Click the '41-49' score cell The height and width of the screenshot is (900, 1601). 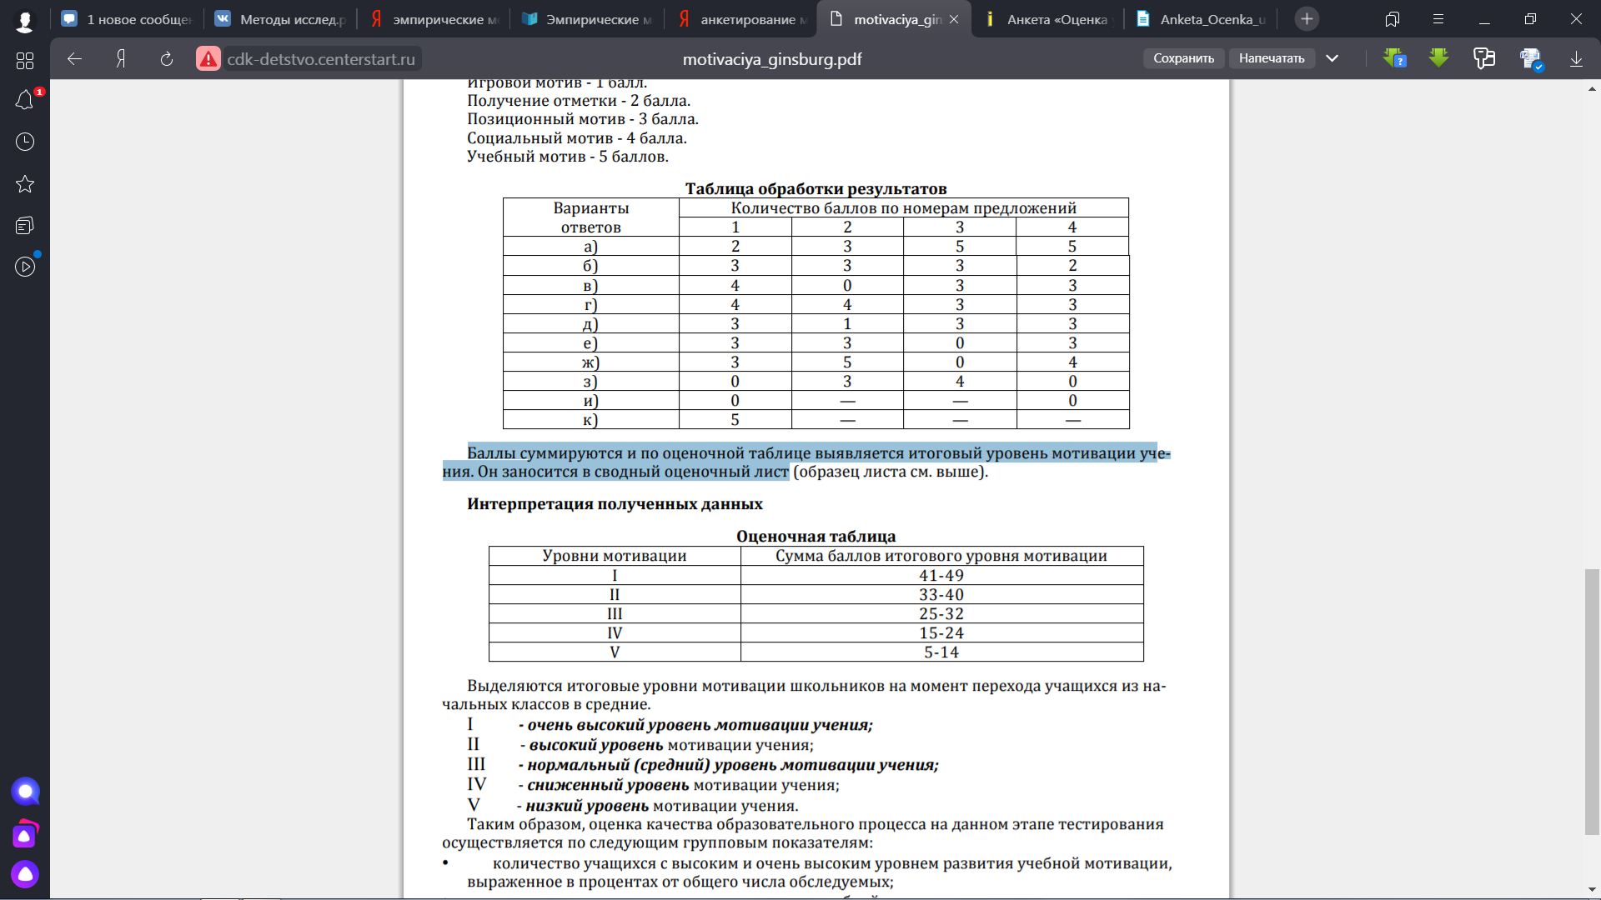(941, 575)
